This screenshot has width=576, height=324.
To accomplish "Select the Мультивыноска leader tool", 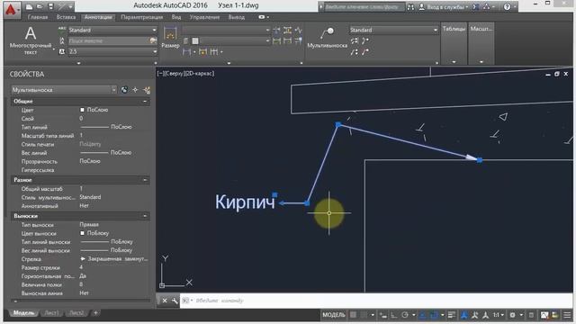I will pyautogui.click(x=328, y=38).
